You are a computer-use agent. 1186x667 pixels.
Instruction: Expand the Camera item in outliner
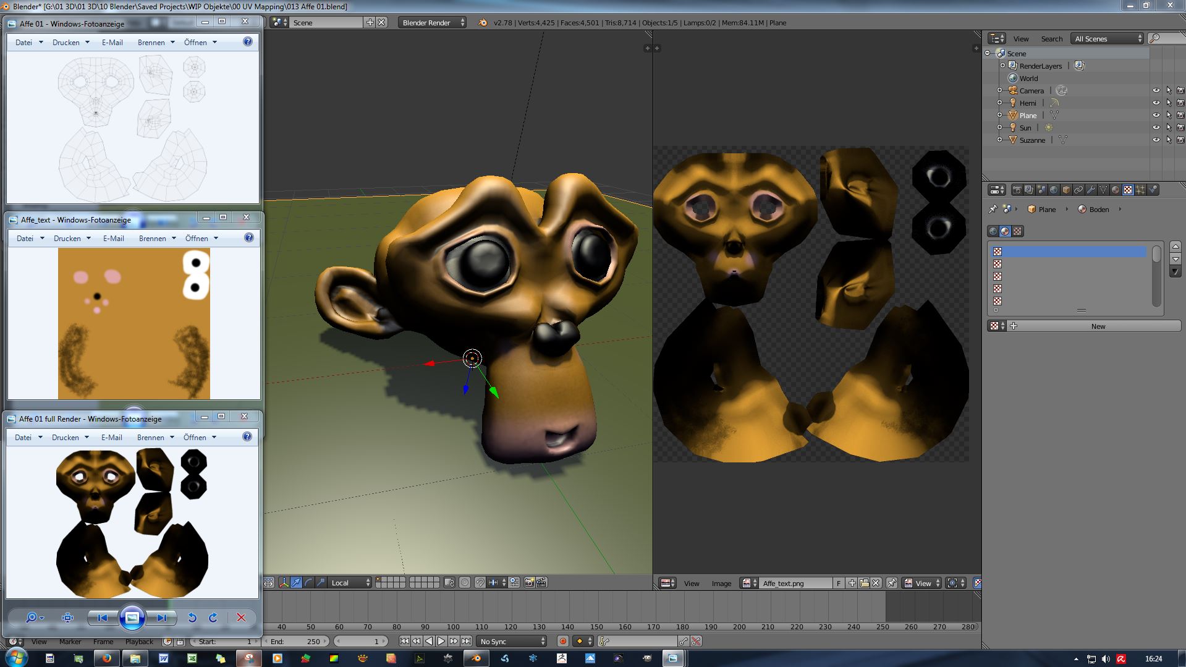click(x=1000, y=90)
